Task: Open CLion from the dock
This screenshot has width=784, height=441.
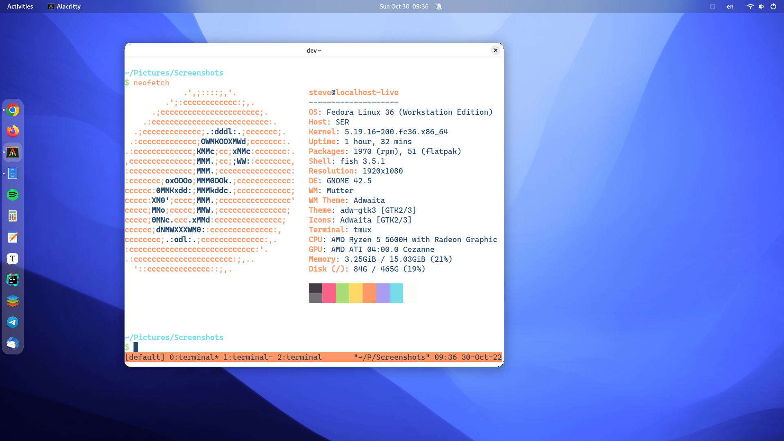Action: pyautogui.click(x=13, y=280)
